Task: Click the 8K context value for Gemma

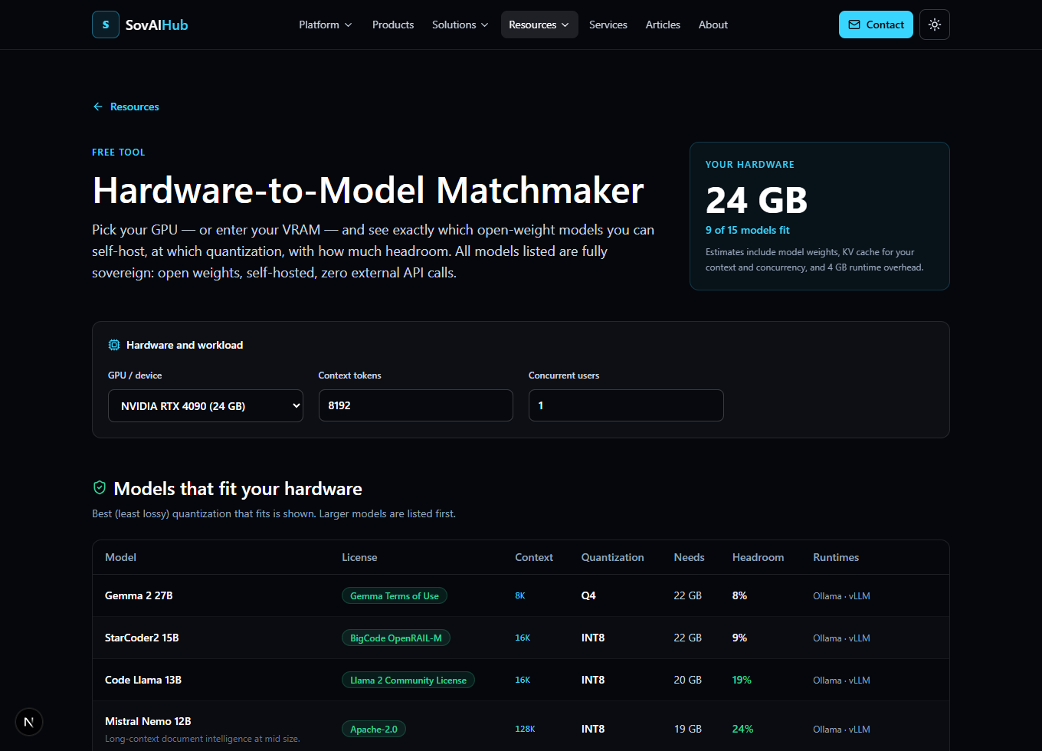Action: [520, 595]
